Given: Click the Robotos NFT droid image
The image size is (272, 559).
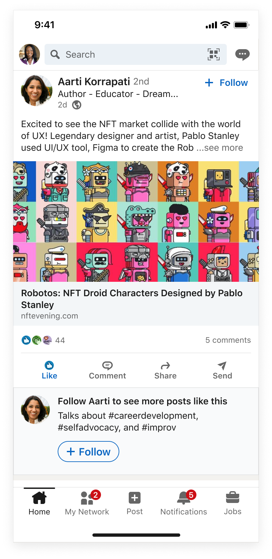Looking at the screenshot, I should (136, 221).
